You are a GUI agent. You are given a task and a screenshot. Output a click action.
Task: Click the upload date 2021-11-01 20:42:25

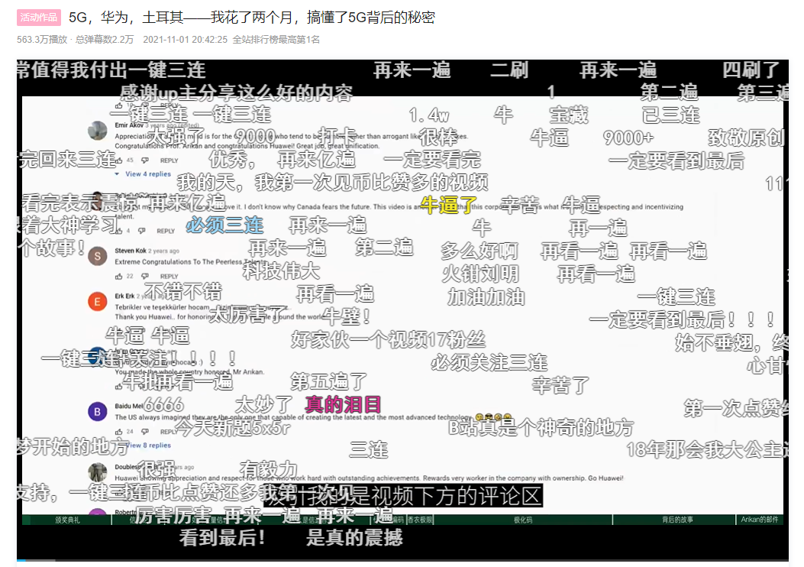pyautogui.click(x=185, y=40)
